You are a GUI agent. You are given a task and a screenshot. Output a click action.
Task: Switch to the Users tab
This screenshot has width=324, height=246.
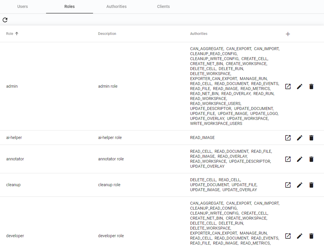(23, 6)
